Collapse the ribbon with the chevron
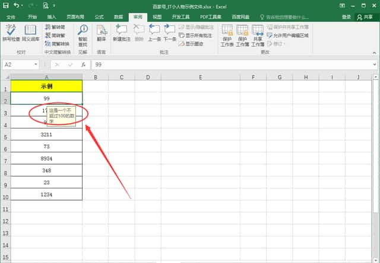380x263 pixels. click(x=374, y=53)
